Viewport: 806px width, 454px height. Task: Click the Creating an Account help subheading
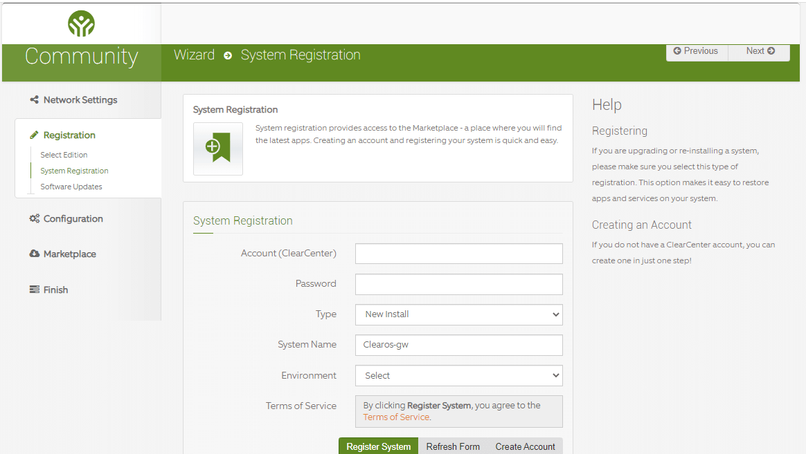click(x=641, y=225)
